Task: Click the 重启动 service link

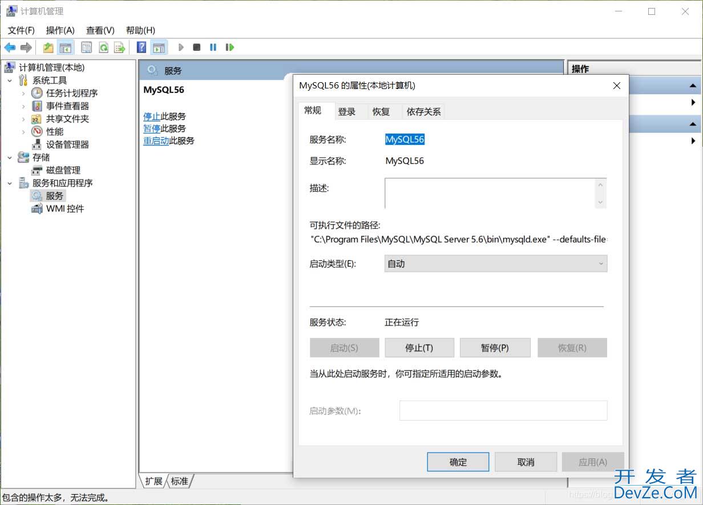Action: point(156,140)
